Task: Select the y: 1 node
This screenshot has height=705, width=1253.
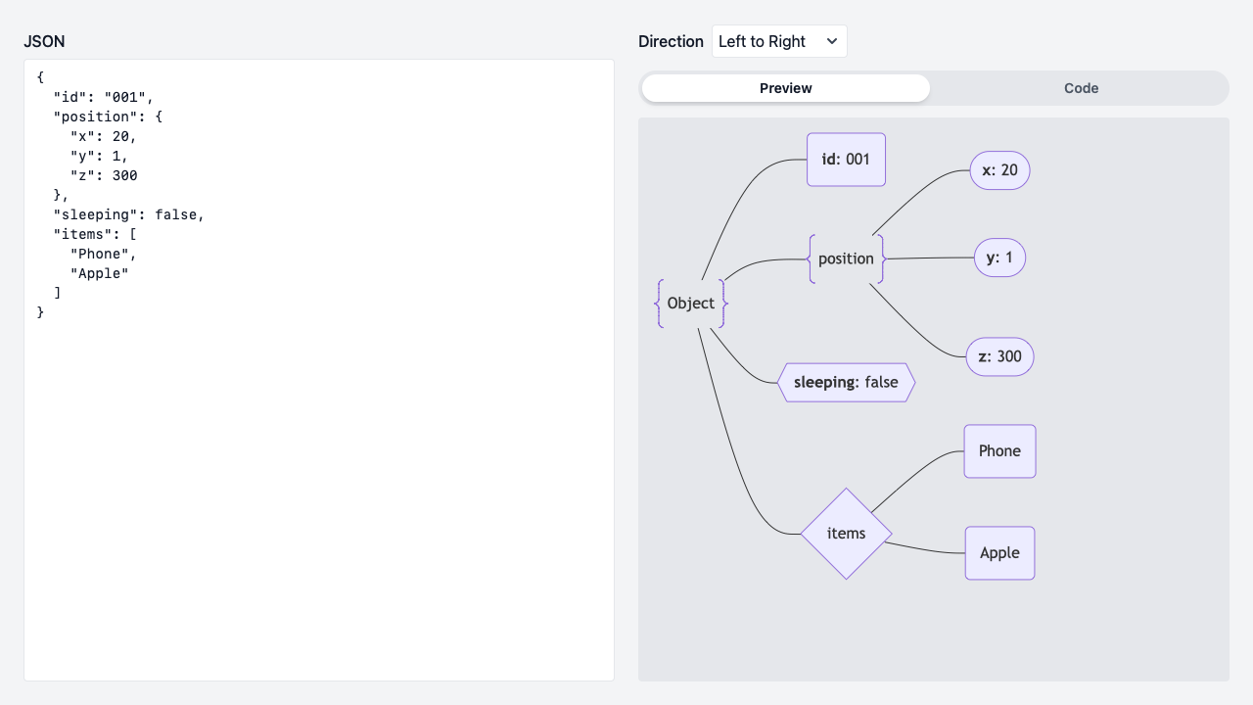Action: pos(999,258)
